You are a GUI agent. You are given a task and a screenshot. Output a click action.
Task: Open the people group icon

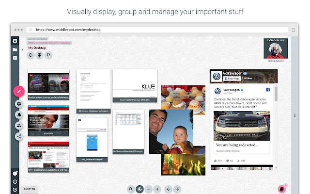19,126
